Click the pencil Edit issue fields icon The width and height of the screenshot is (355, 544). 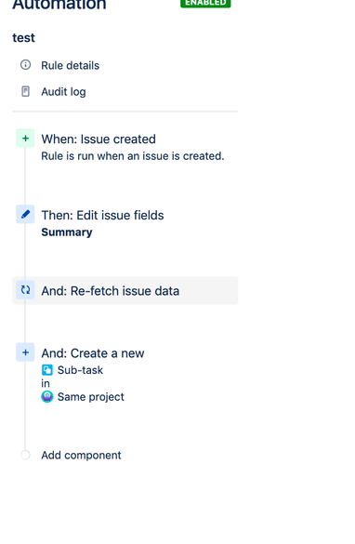[25, 214]
